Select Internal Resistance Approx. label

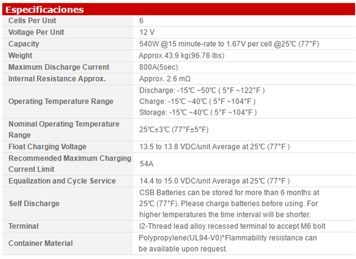(57, 79)
